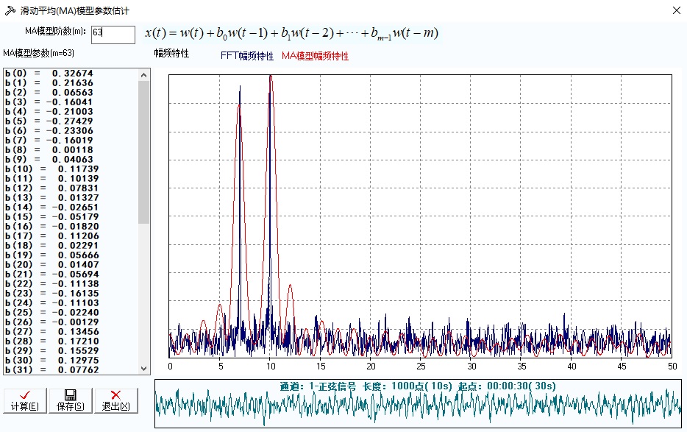
Task: Select the b(7) = -0.16019 row
Action: (71, 141)
